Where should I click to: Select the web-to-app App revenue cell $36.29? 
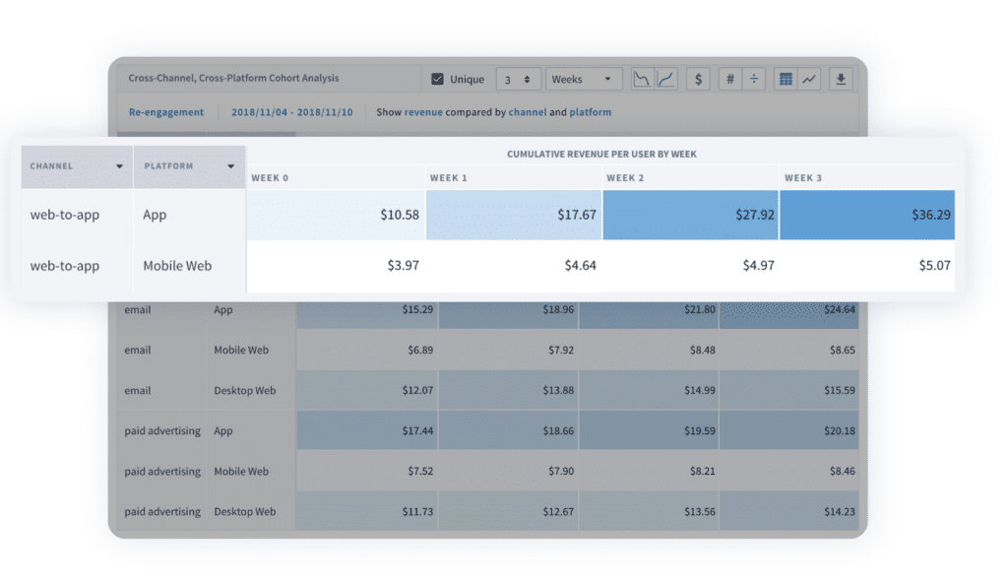coord(867,214)
